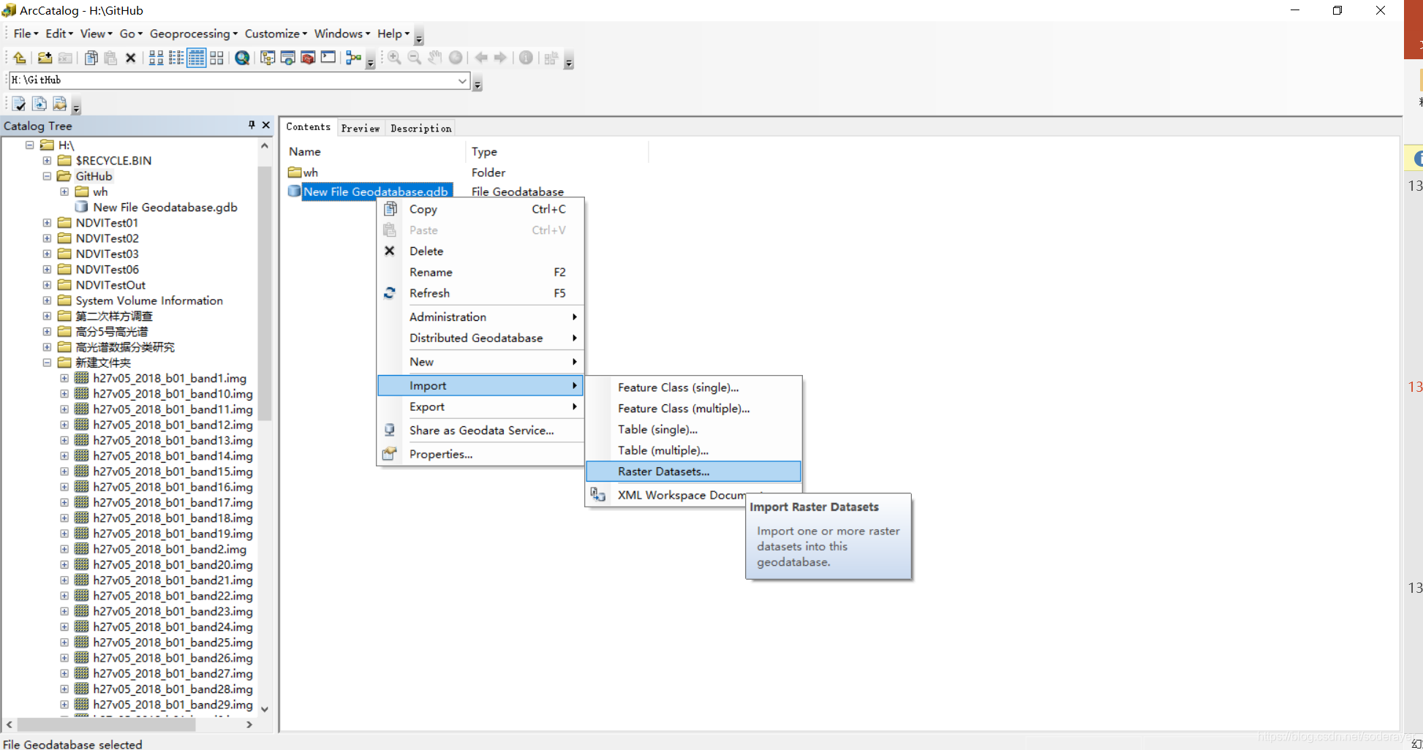Choose Feature Class (single)... import option
The width and height of the screenshot is (1423, 750).
point(693,387)
